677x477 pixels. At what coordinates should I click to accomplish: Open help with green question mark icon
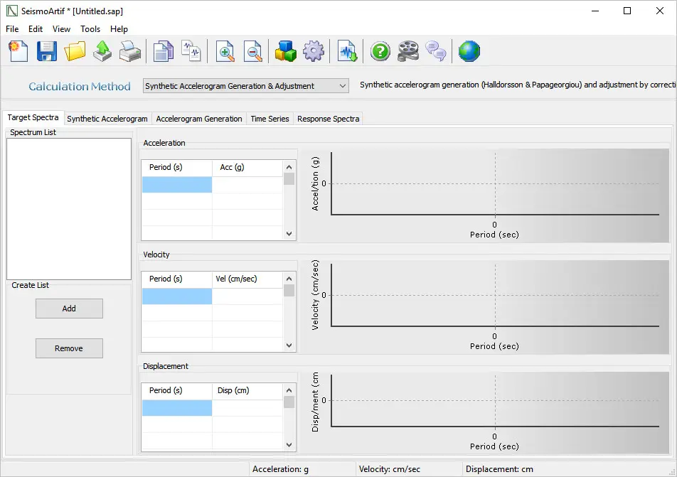point(380,51)
